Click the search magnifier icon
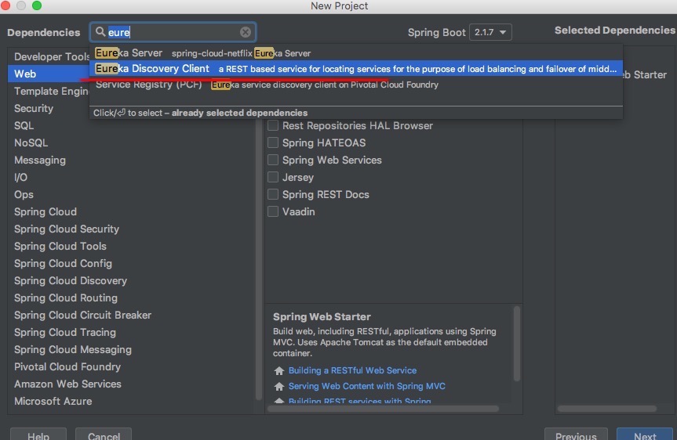 pyautogui.click(x=100, y=32)
